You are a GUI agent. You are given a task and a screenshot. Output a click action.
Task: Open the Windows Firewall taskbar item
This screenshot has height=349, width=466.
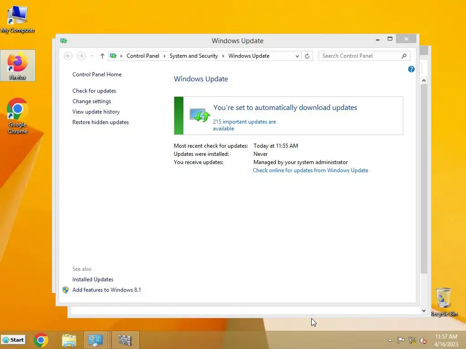(x=125, y=340)
